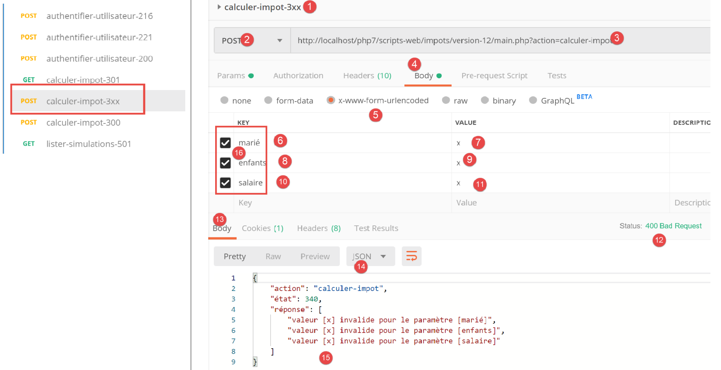Image resolution: width=721 pixels, height=370 pixels.
Task: Switch response view to Raw
Action: pyautogui.click(x=273, y=256)
